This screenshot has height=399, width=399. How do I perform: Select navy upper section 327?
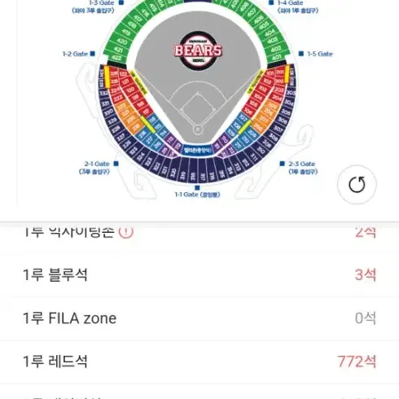(121, 136)
